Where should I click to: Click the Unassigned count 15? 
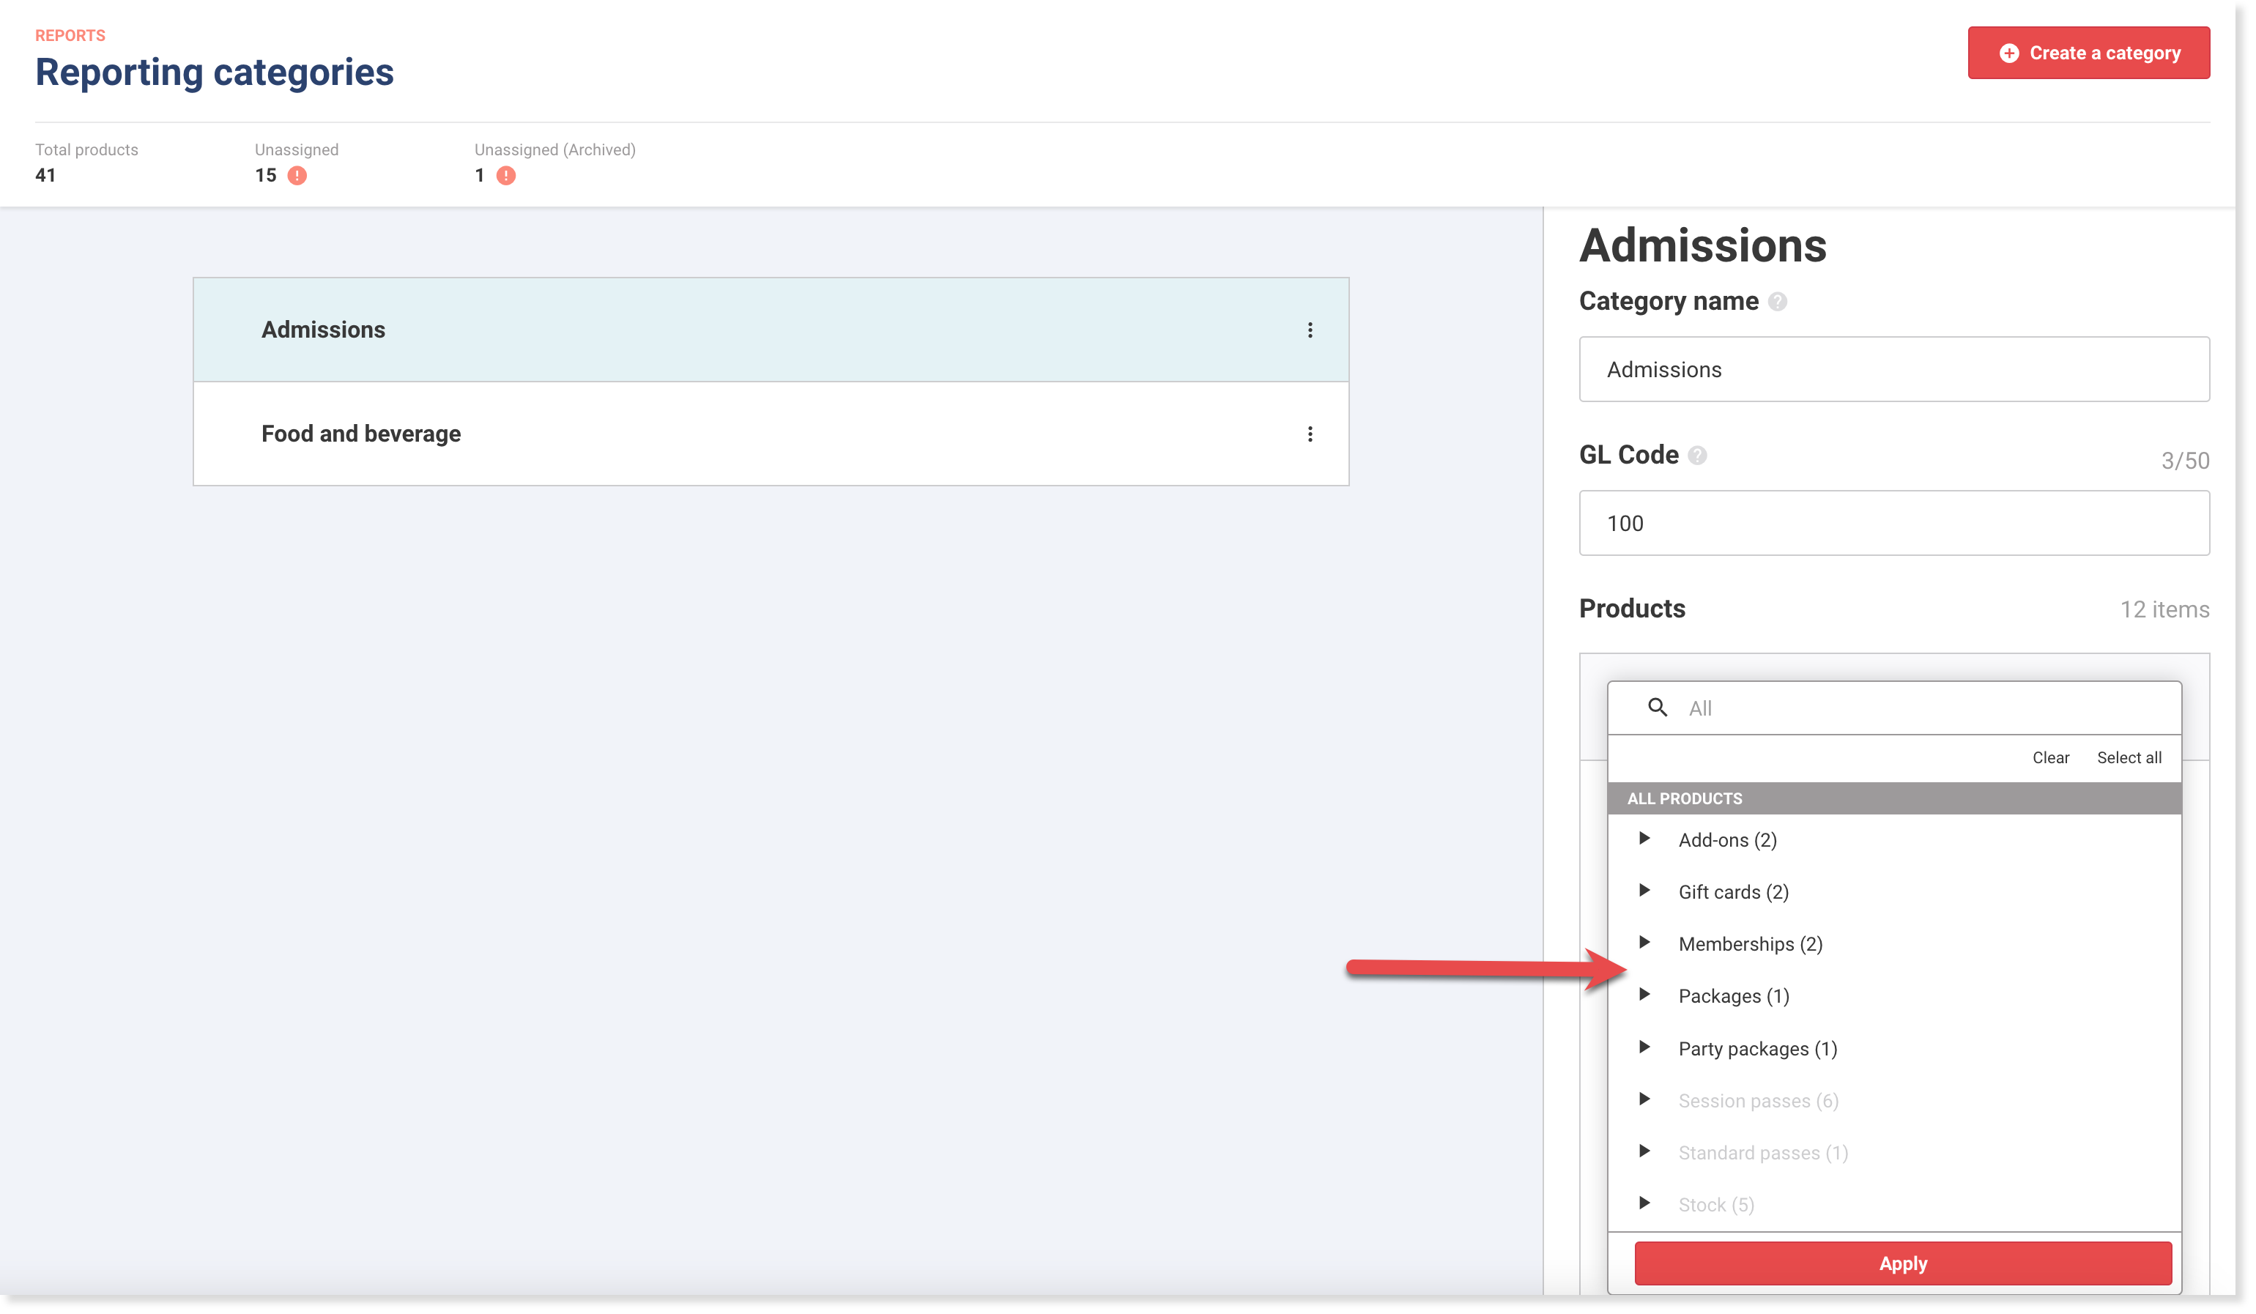265,176
